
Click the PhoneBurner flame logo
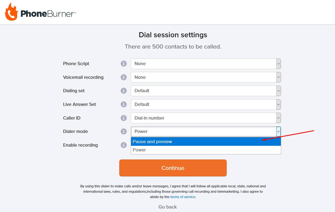tap(11, 12)
